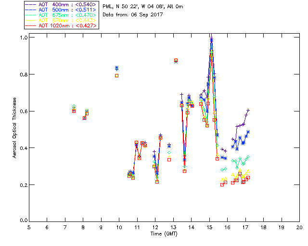Click the 0.0 y-axis tick label
The height and width of the screenshot is (246, 308).
[24, 221]
